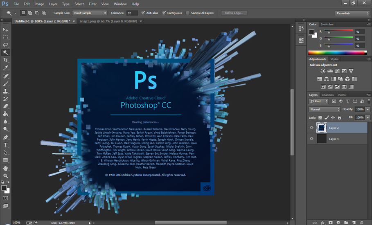Viewport: 372px width, 225px height.
Task: Delete layer with trash icon
Action: (361, 223)
